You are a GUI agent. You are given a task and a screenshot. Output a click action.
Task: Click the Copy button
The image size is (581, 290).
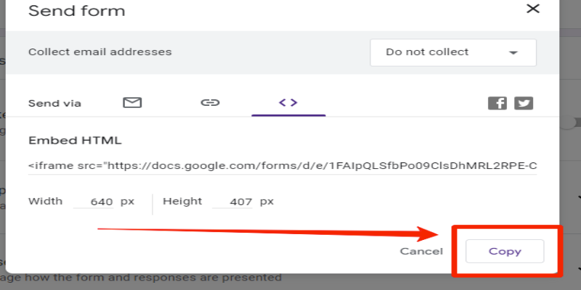click(x=505, y=251)
